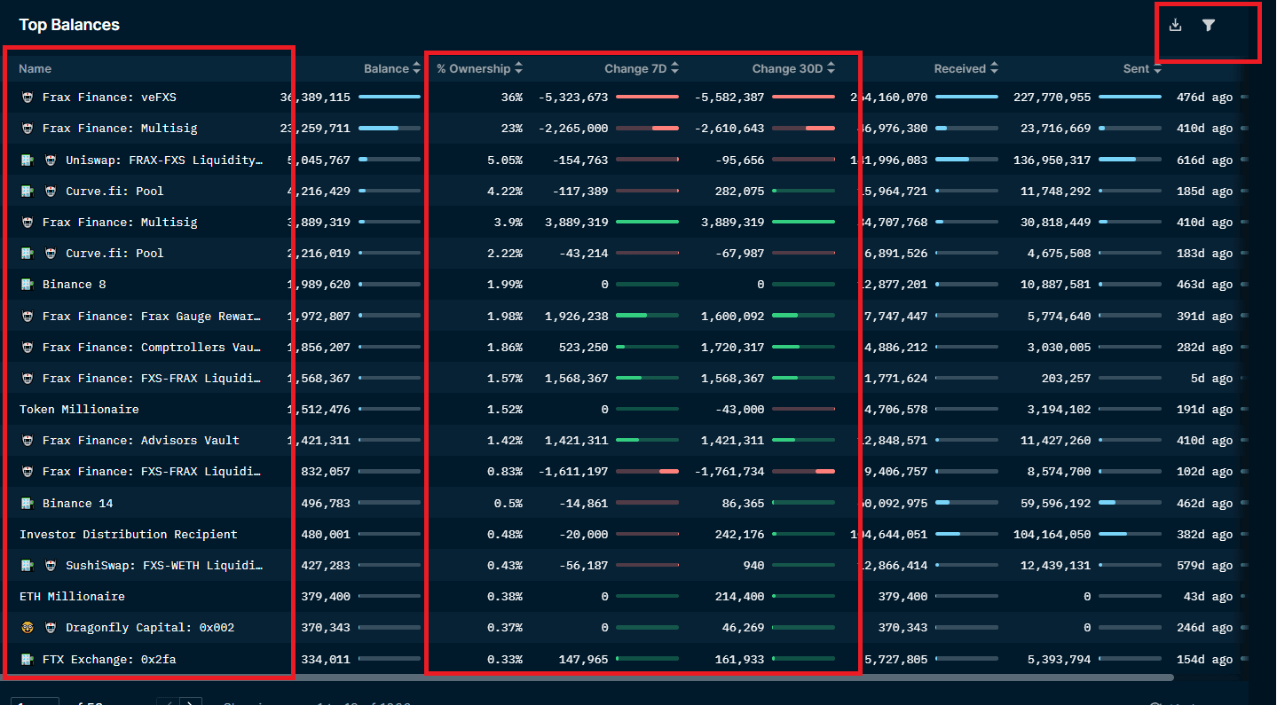Viewport: 1277px width, 705px height.
Task: Click the Curve.fi Pool contract icon
Action: (x=27, y=191)
